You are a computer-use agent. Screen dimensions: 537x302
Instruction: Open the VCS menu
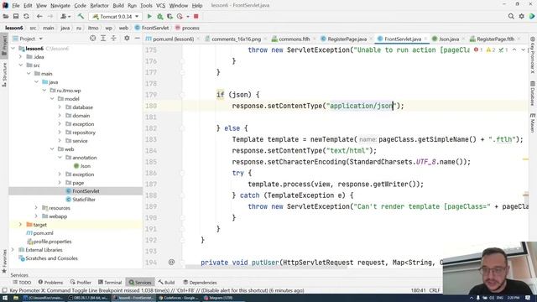[x=160, y=6]
